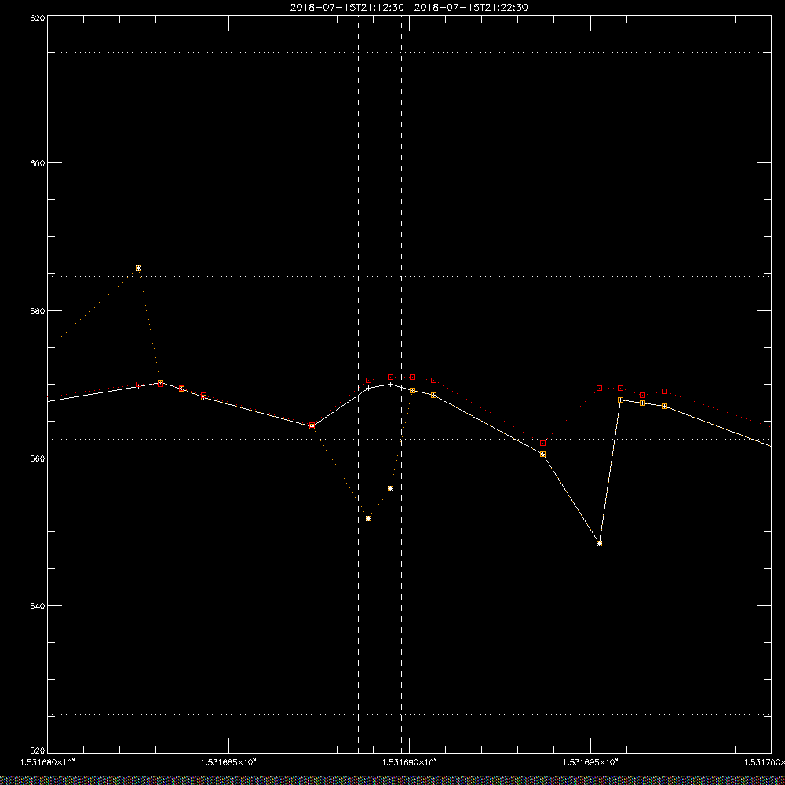Image resolution: width=785 pixels, height=785 pixels.
Task: Select the lowest white-line point near 548
Action: point(599,544)
